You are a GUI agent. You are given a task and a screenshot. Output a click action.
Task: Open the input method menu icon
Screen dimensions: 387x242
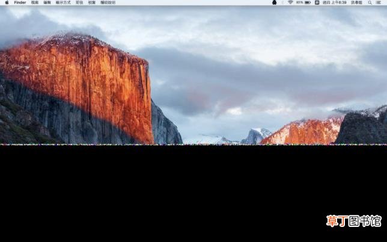317,2
